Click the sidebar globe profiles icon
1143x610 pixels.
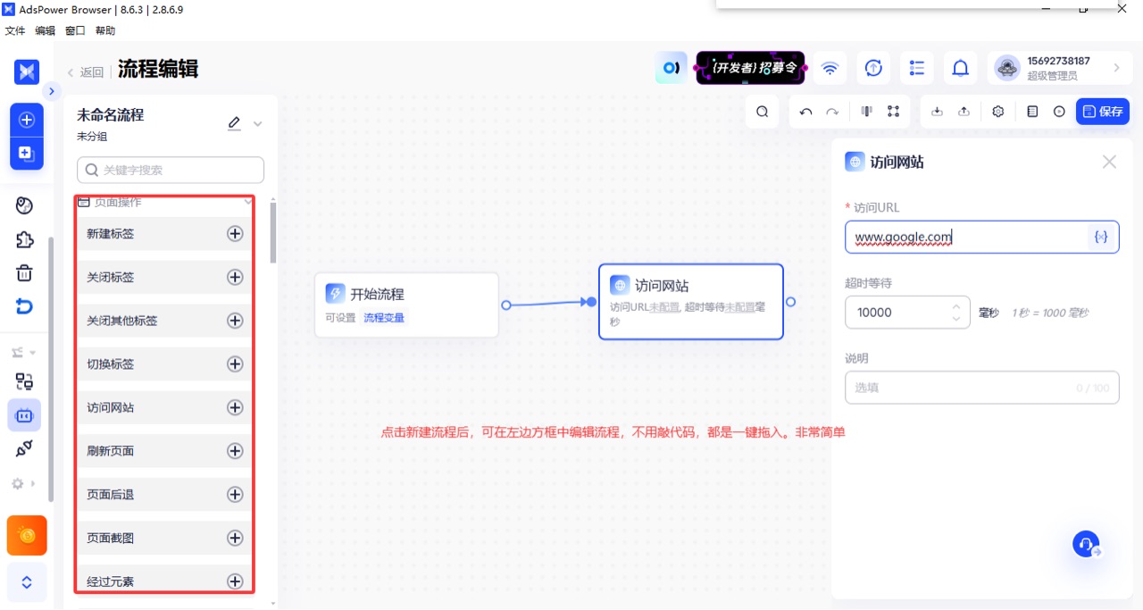(25, 205)
